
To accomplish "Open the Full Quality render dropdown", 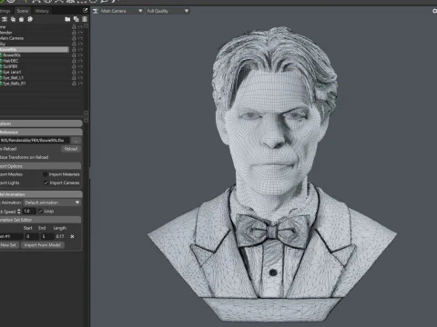I will click(168, 11).
